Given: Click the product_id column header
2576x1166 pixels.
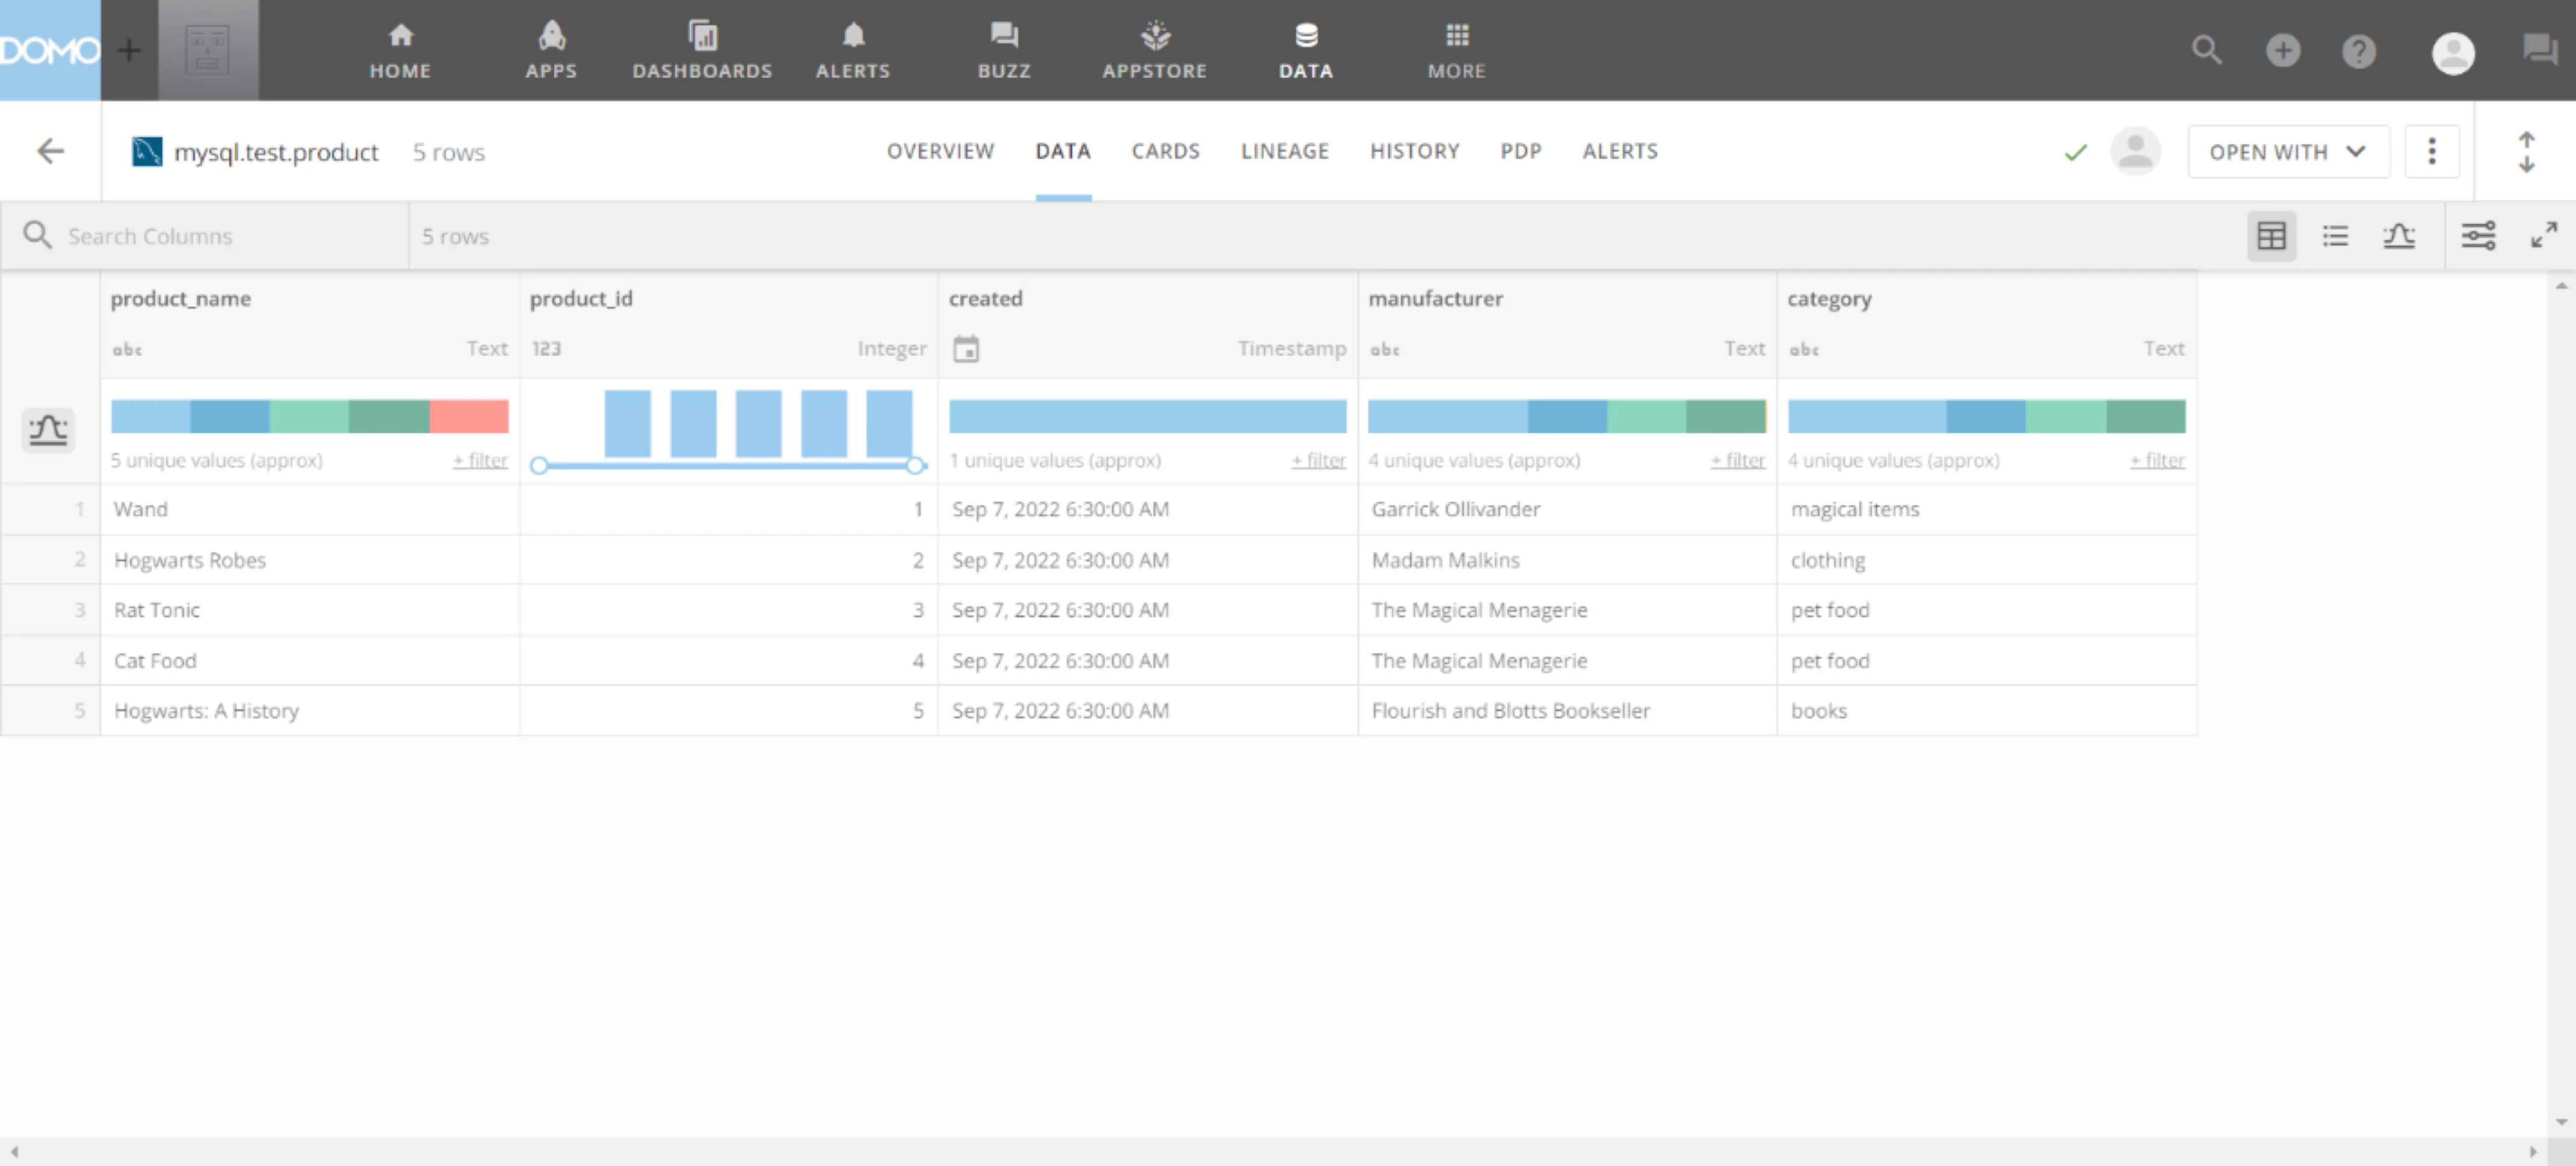Looking at the screenshot, I should click(581, 298).
